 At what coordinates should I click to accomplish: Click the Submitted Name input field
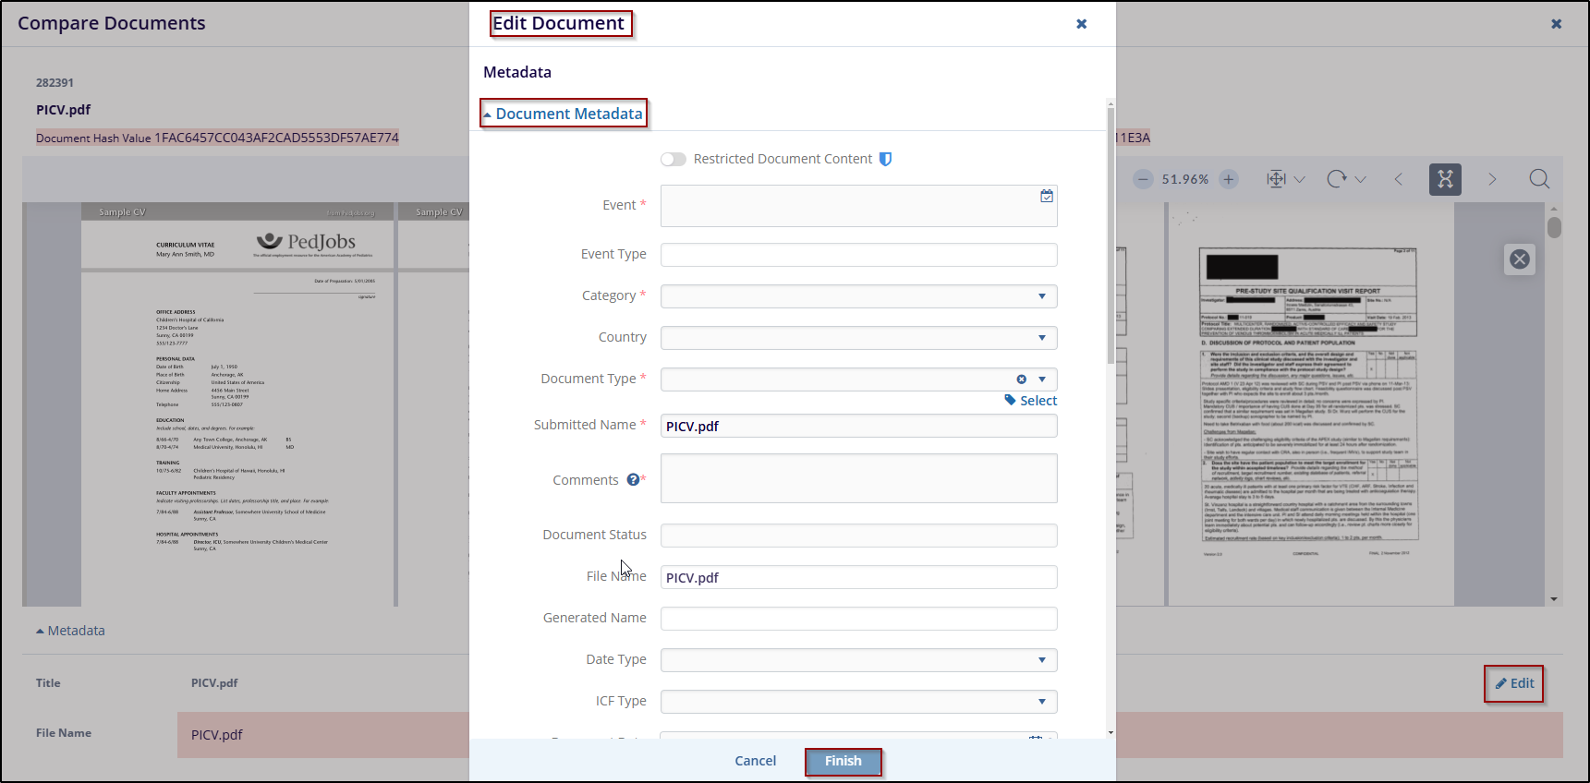point(858,426)
